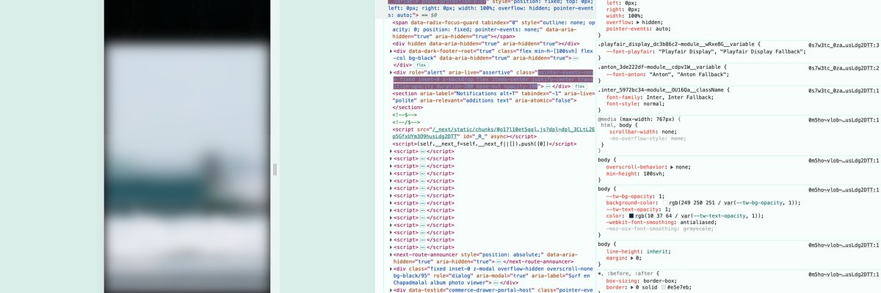Toggle flex badge on the role="alert" div
Viewport: 881px width, 293px height.
pos(580,87)
